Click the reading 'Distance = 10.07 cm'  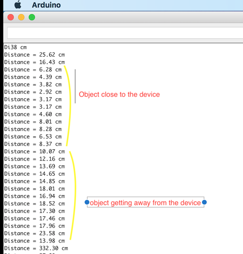click(x=35, y=151)
